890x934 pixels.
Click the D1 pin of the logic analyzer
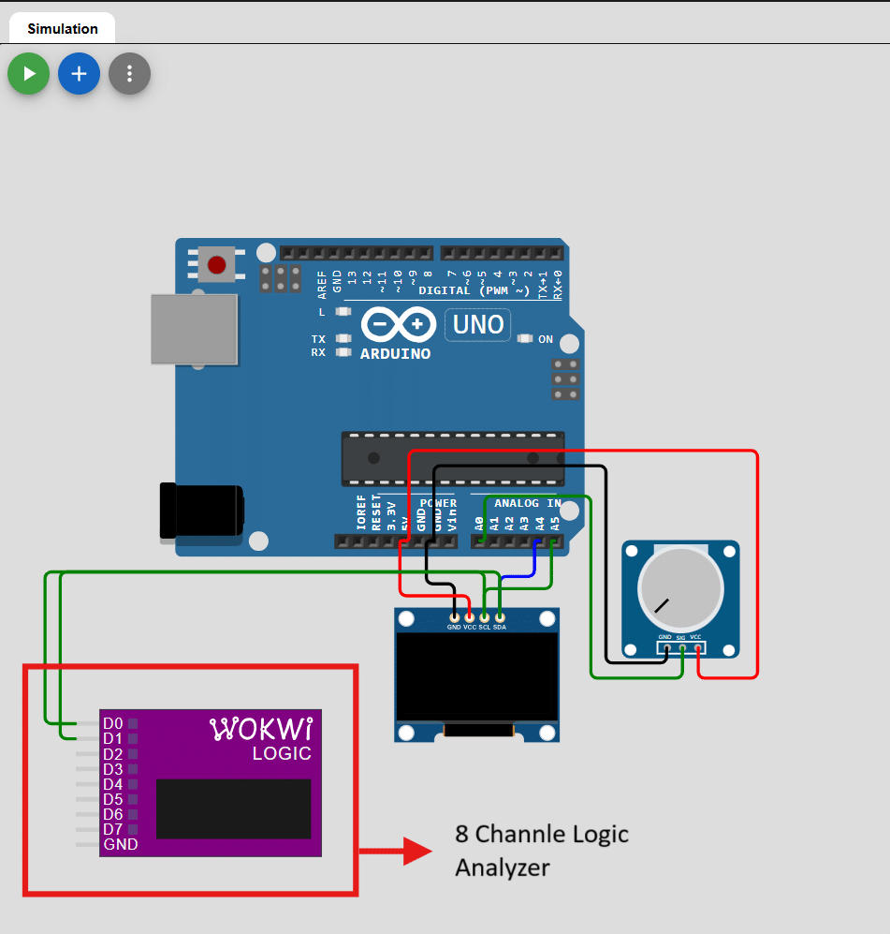88,738
